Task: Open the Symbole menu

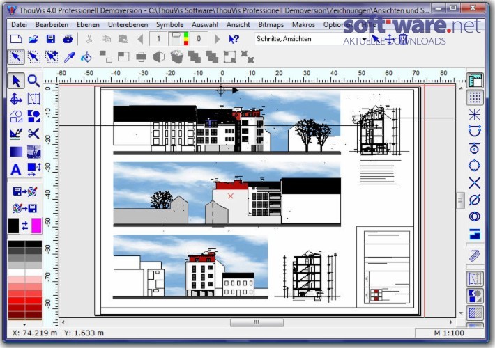Action: point(170,24)
